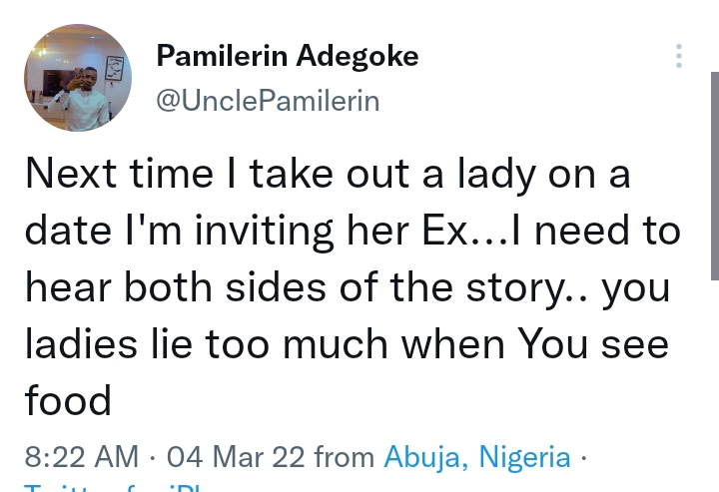The width and height of the screenshot is (719, 492).
Task: Click the word "food" in the tweet
Action: click(x=68, y=400)
